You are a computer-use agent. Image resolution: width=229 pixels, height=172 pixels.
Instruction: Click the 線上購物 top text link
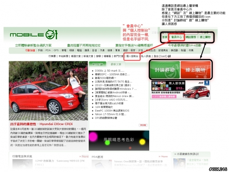coord(205,37)
